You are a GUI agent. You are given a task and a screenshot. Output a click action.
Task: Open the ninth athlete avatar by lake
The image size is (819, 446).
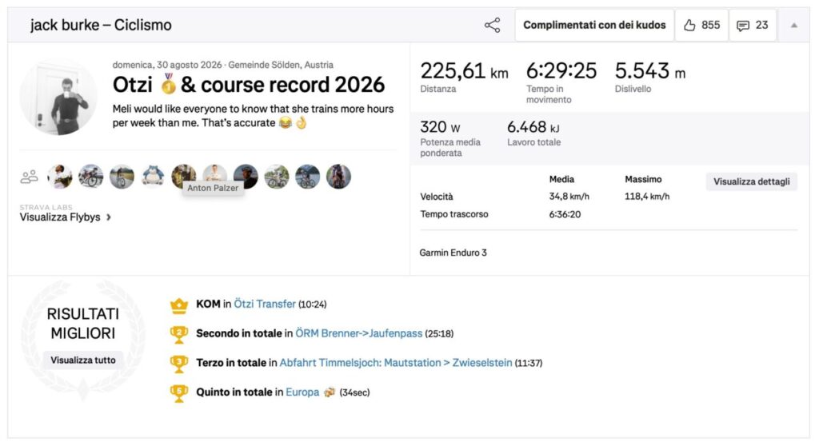(308, 177)
